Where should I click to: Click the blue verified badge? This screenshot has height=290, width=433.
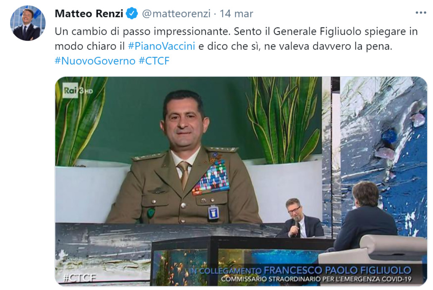coord(132,13)
